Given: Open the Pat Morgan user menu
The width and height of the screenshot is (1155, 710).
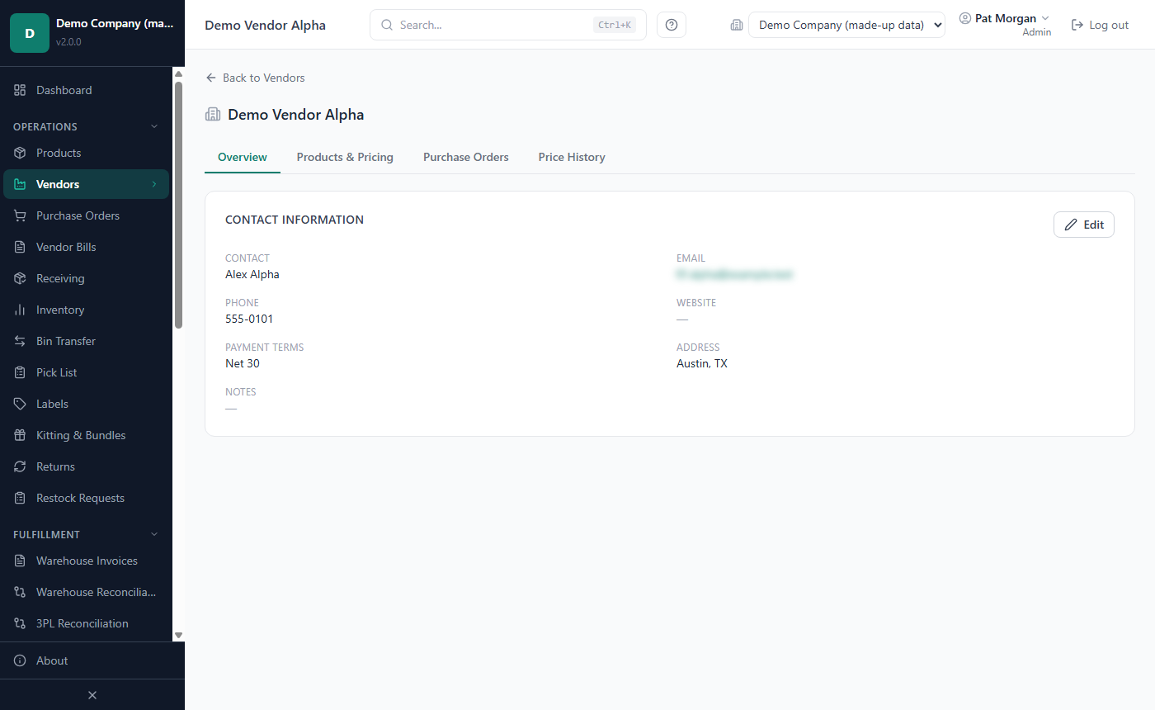Looking at the screenshot, I should [1005, 24].
